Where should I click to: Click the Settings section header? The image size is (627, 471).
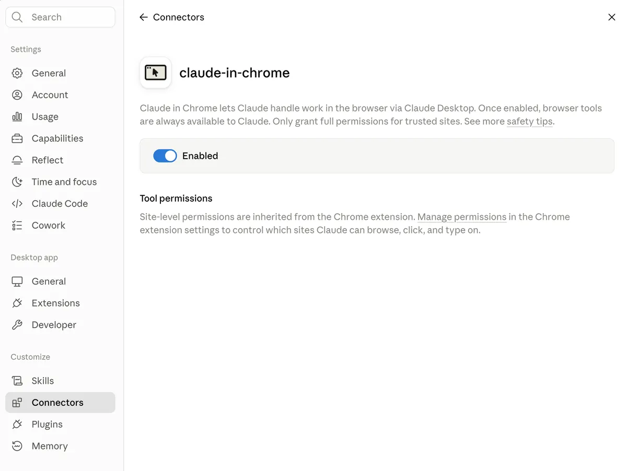coord(26,49)
